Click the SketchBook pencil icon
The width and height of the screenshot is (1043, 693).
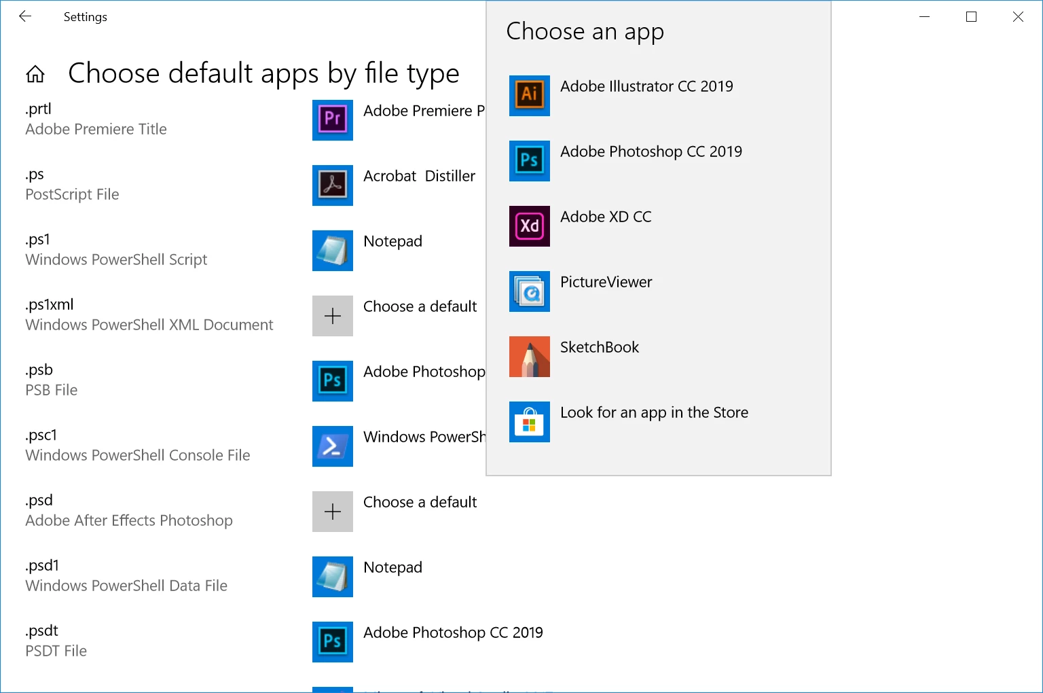pos(530,357)
